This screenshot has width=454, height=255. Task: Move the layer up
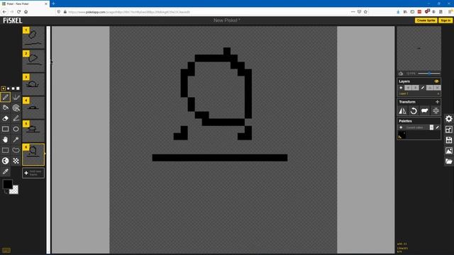pos(408,88)
